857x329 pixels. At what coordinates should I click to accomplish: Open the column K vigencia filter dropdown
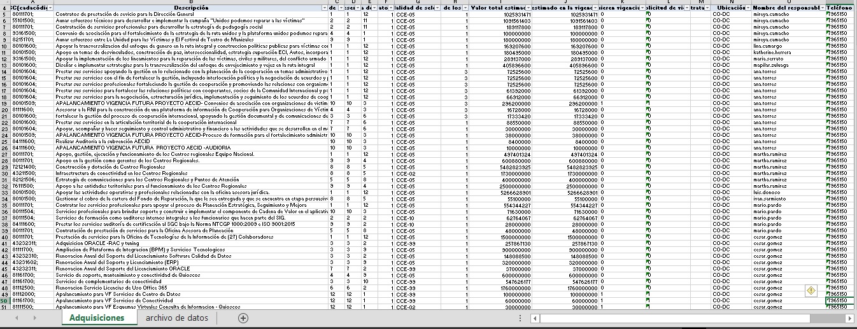tap(641, 8)
